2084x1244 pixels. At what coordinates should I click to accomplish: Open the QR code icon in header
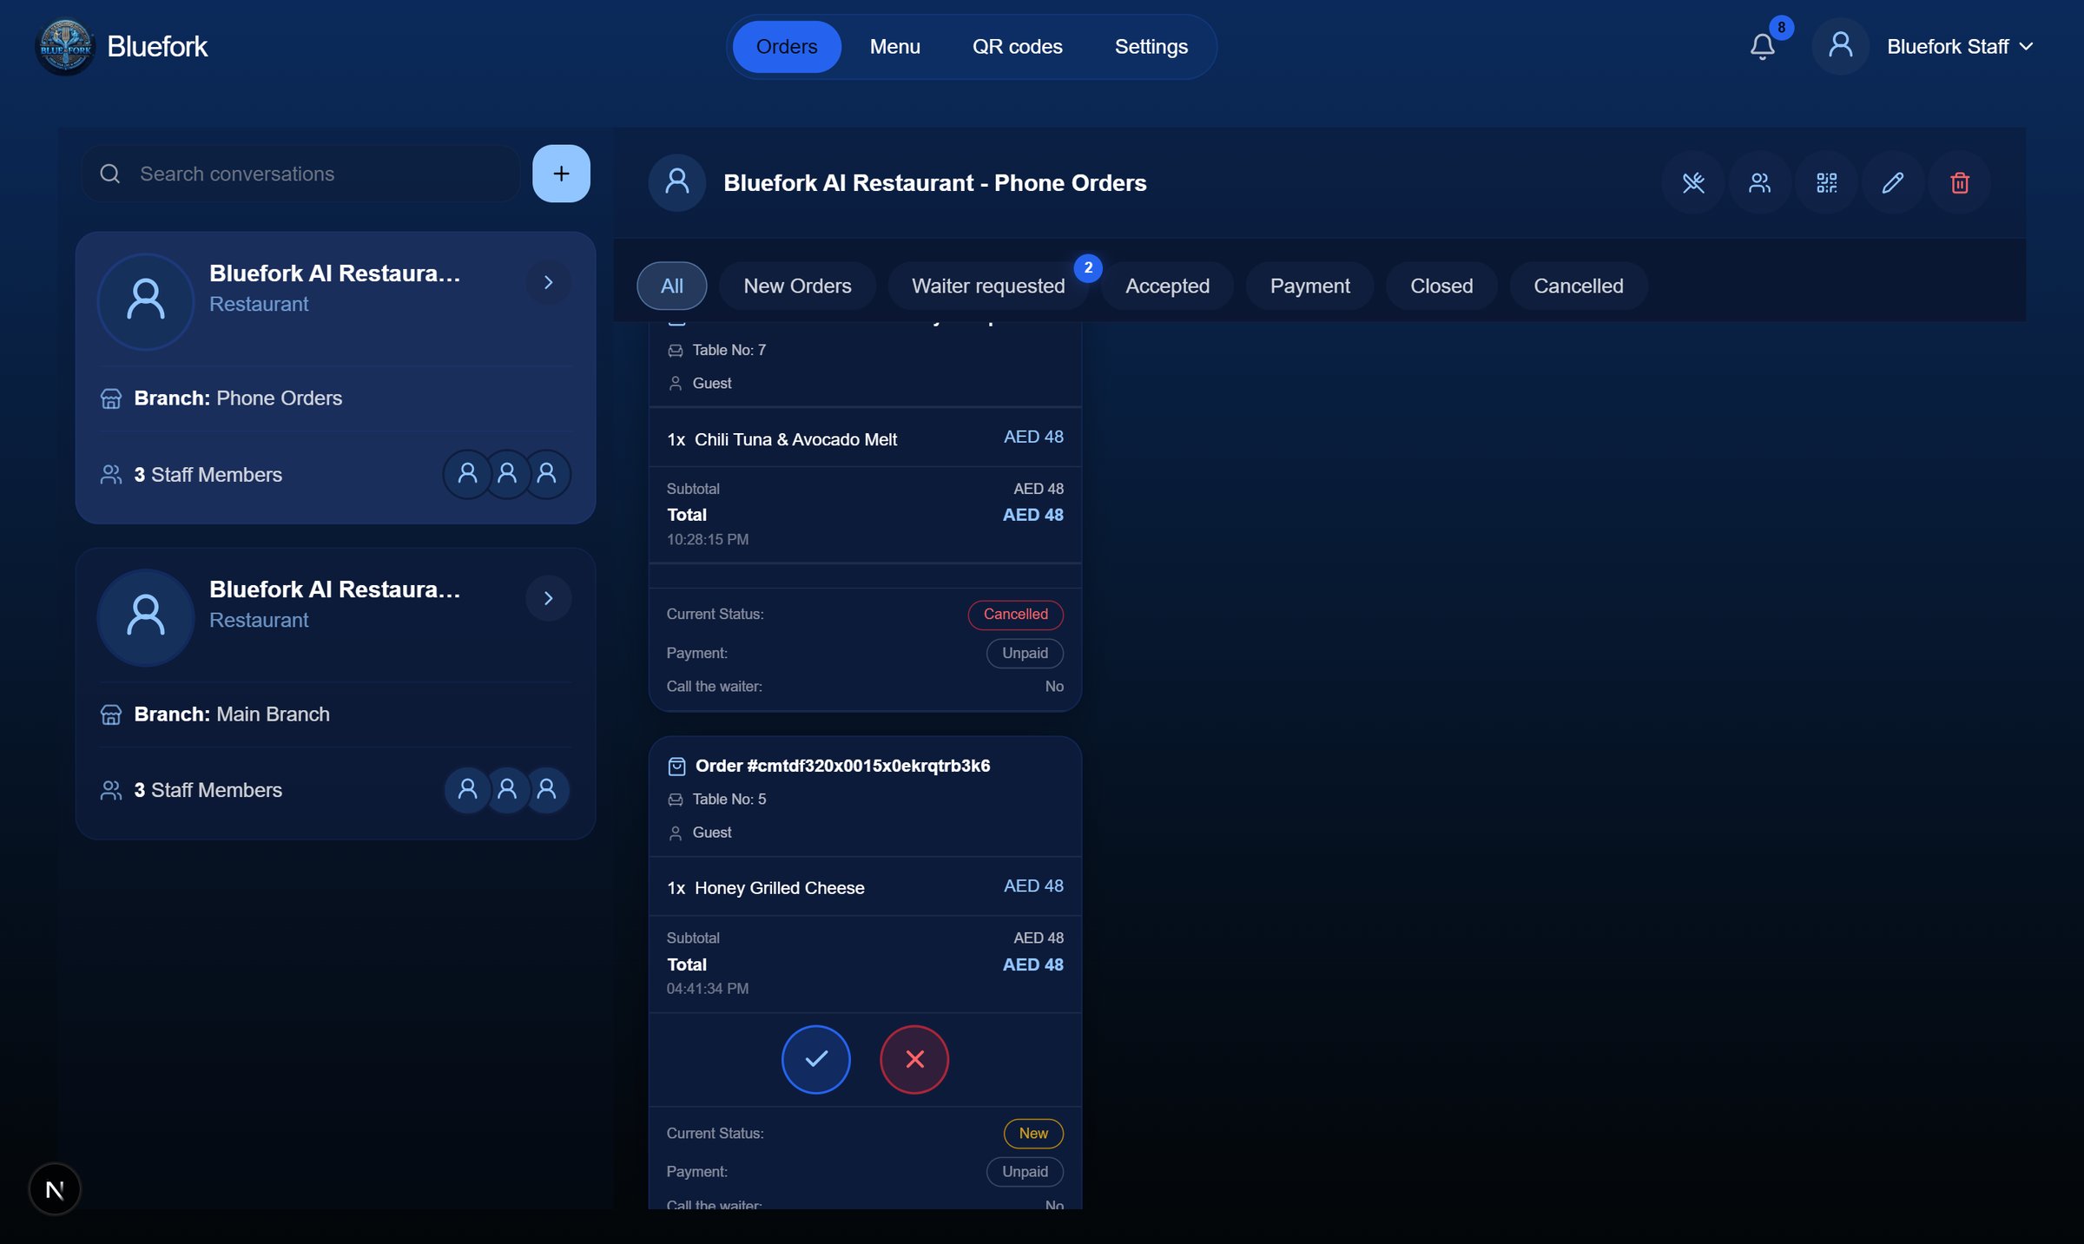click(x=1826, y=182)
